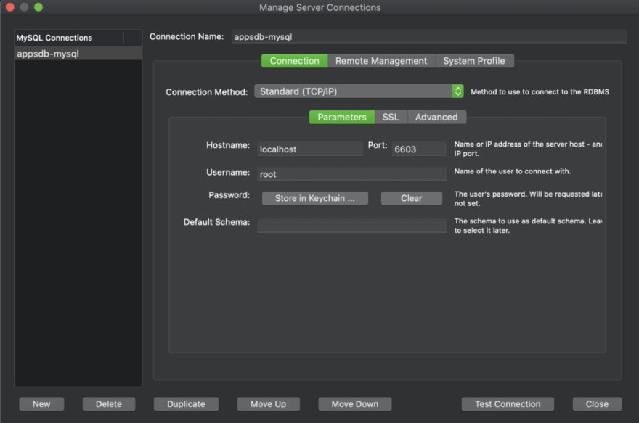Click 'Name of the user to connect with.' text
639x423 pixels.
tap(513, 171)
